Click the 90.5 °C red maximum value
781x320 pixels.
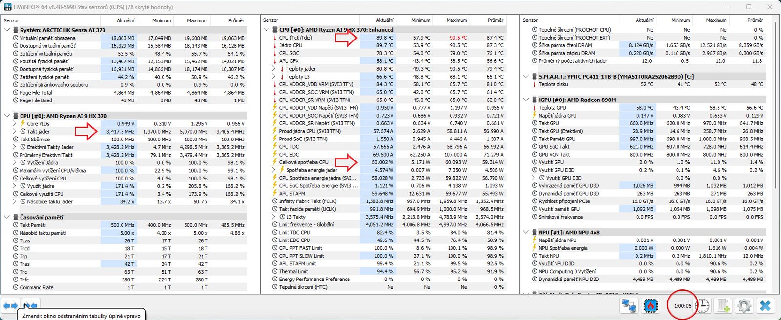click(x=458, y=38)
